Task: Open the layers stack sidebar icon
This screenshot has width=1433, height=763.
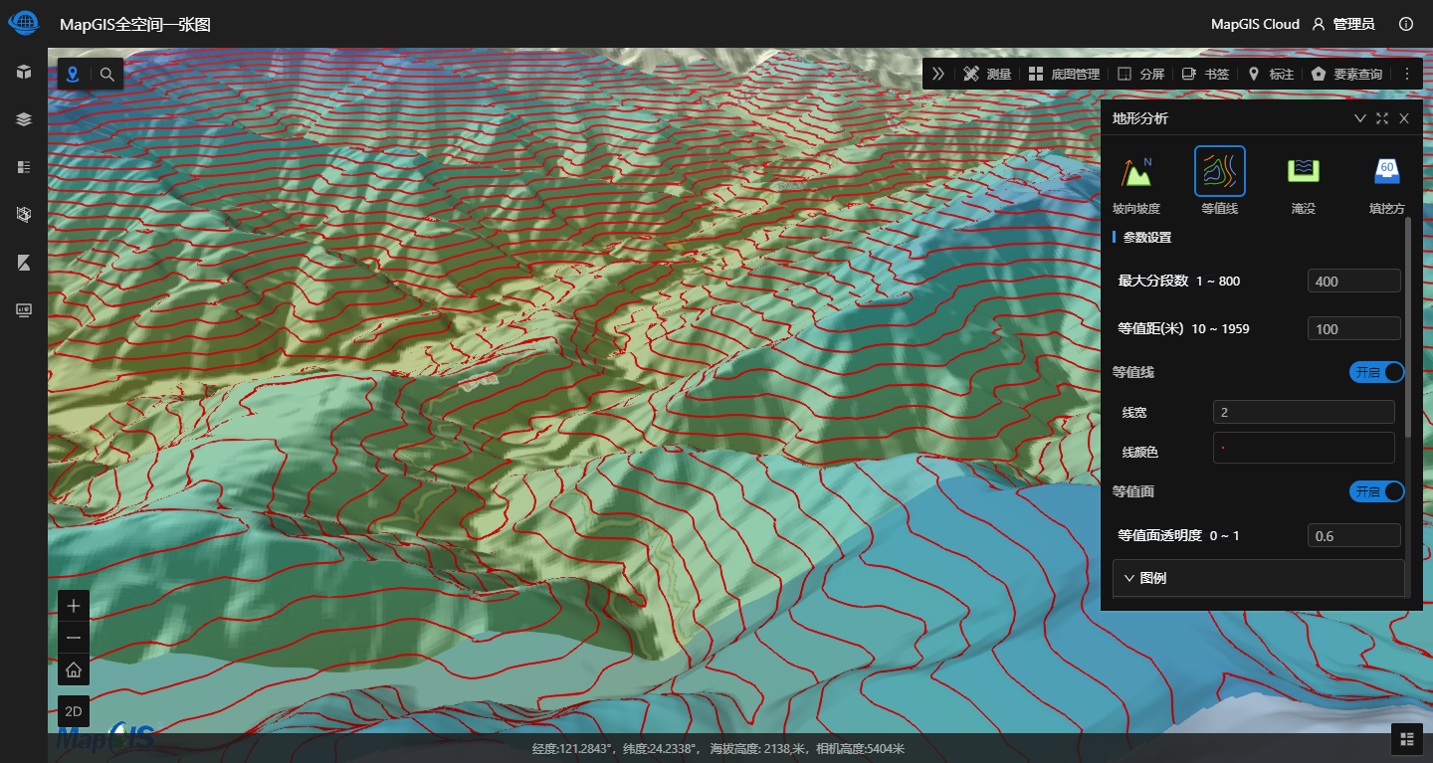Action: [x=24, y=119]
